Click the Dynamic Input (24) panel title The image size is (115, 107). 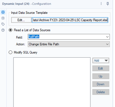tap(16, 4)
